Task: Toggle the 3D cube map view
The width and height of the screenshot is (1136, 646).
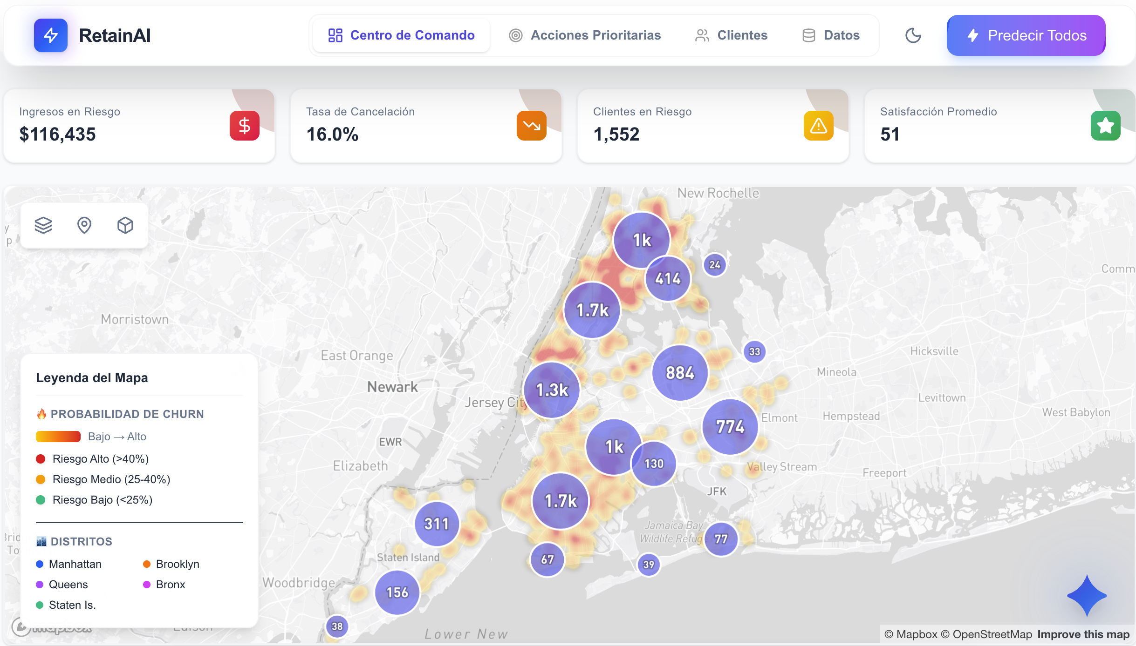Action: [x=125, y=225]
